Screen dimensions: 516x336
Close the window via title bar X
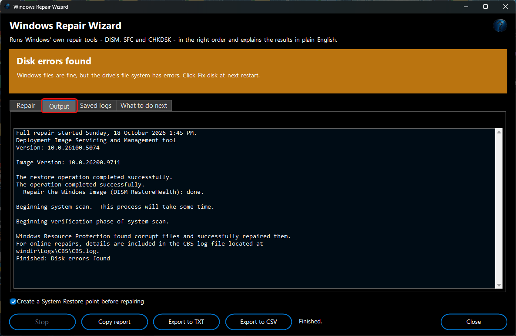(506, 7)
